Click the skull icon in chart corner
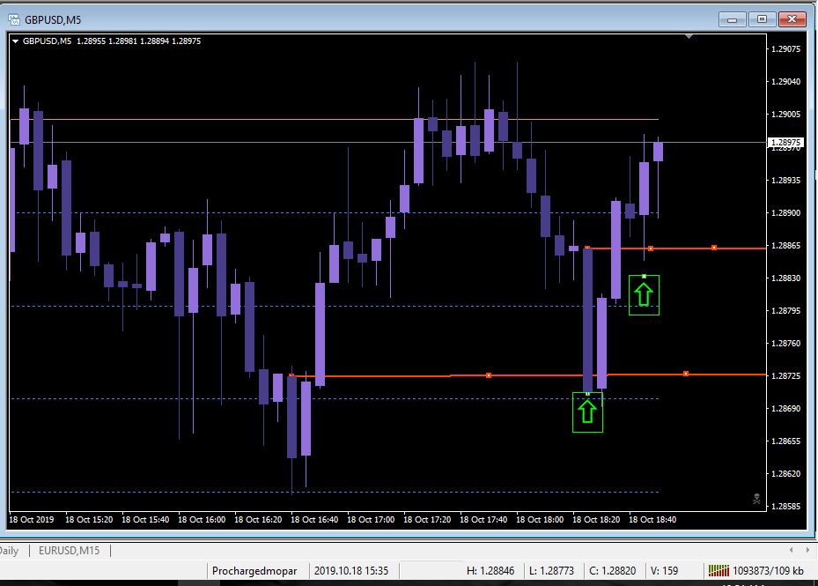 pyautogui.click(x=756, y=499)
